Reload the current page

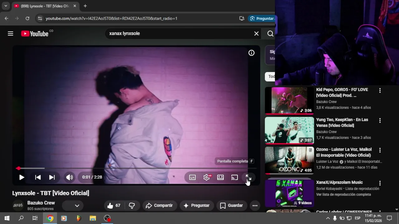point(27,18)
